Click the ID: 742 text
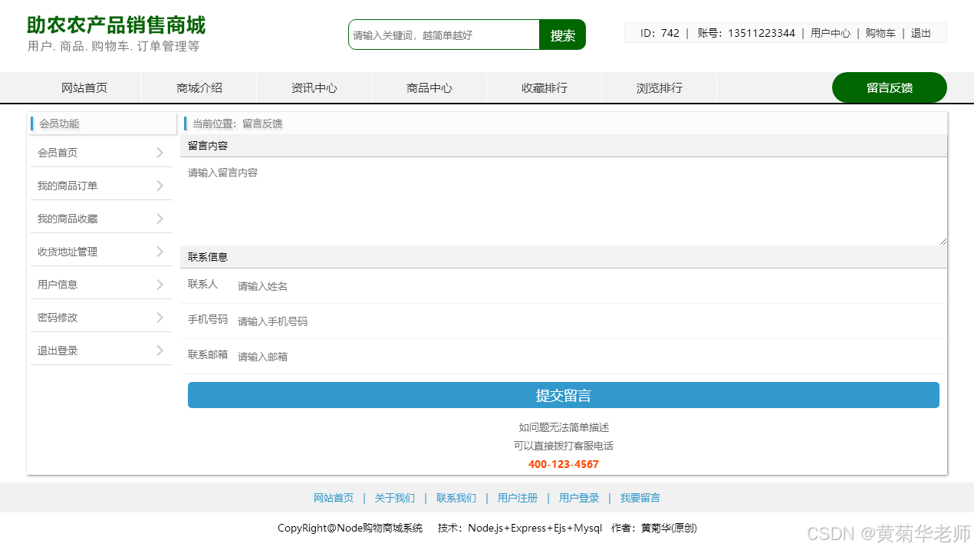 [660, 33]
